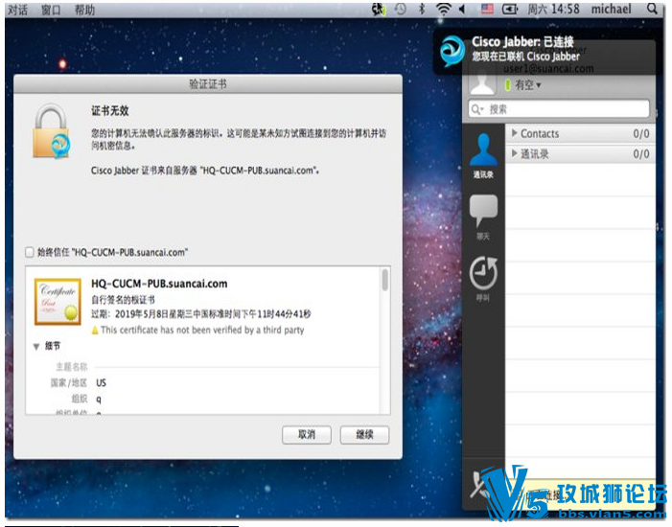Image resolution: width=672 pixels, height=527 pixels.
Task: Click the clock showing 周六 14:58
Action: [x=553, y=9]
